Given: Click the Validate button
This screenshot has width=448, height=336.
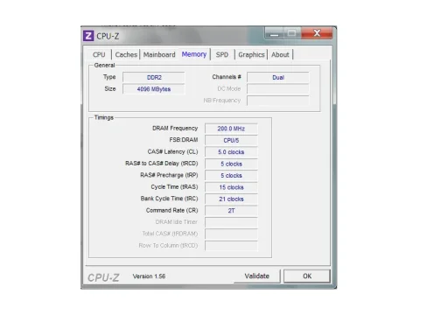Looking at the screenshot, I should point(256,276).
